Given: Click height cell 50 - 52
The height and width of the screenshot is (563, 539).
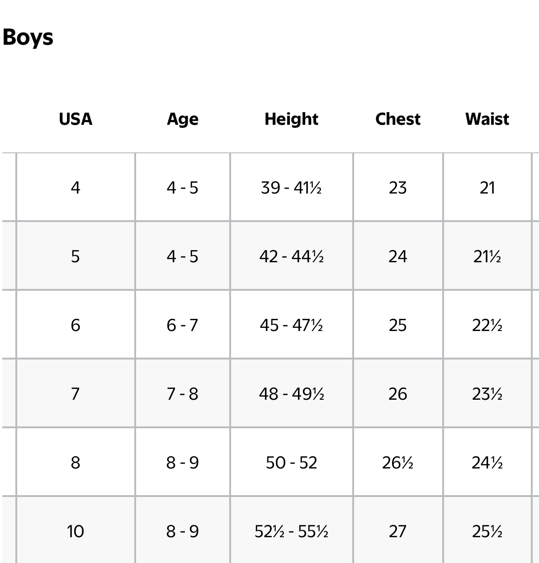Looking at the screenshot, I should pyautogui.click(x=292, y=462).
